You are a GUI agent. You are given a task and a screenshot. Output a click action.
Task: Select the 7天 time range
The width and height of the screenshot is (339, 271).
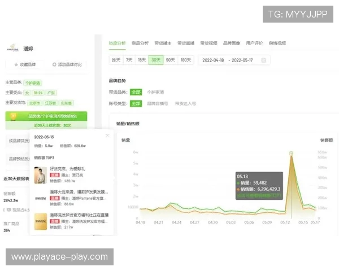(129, 60)
